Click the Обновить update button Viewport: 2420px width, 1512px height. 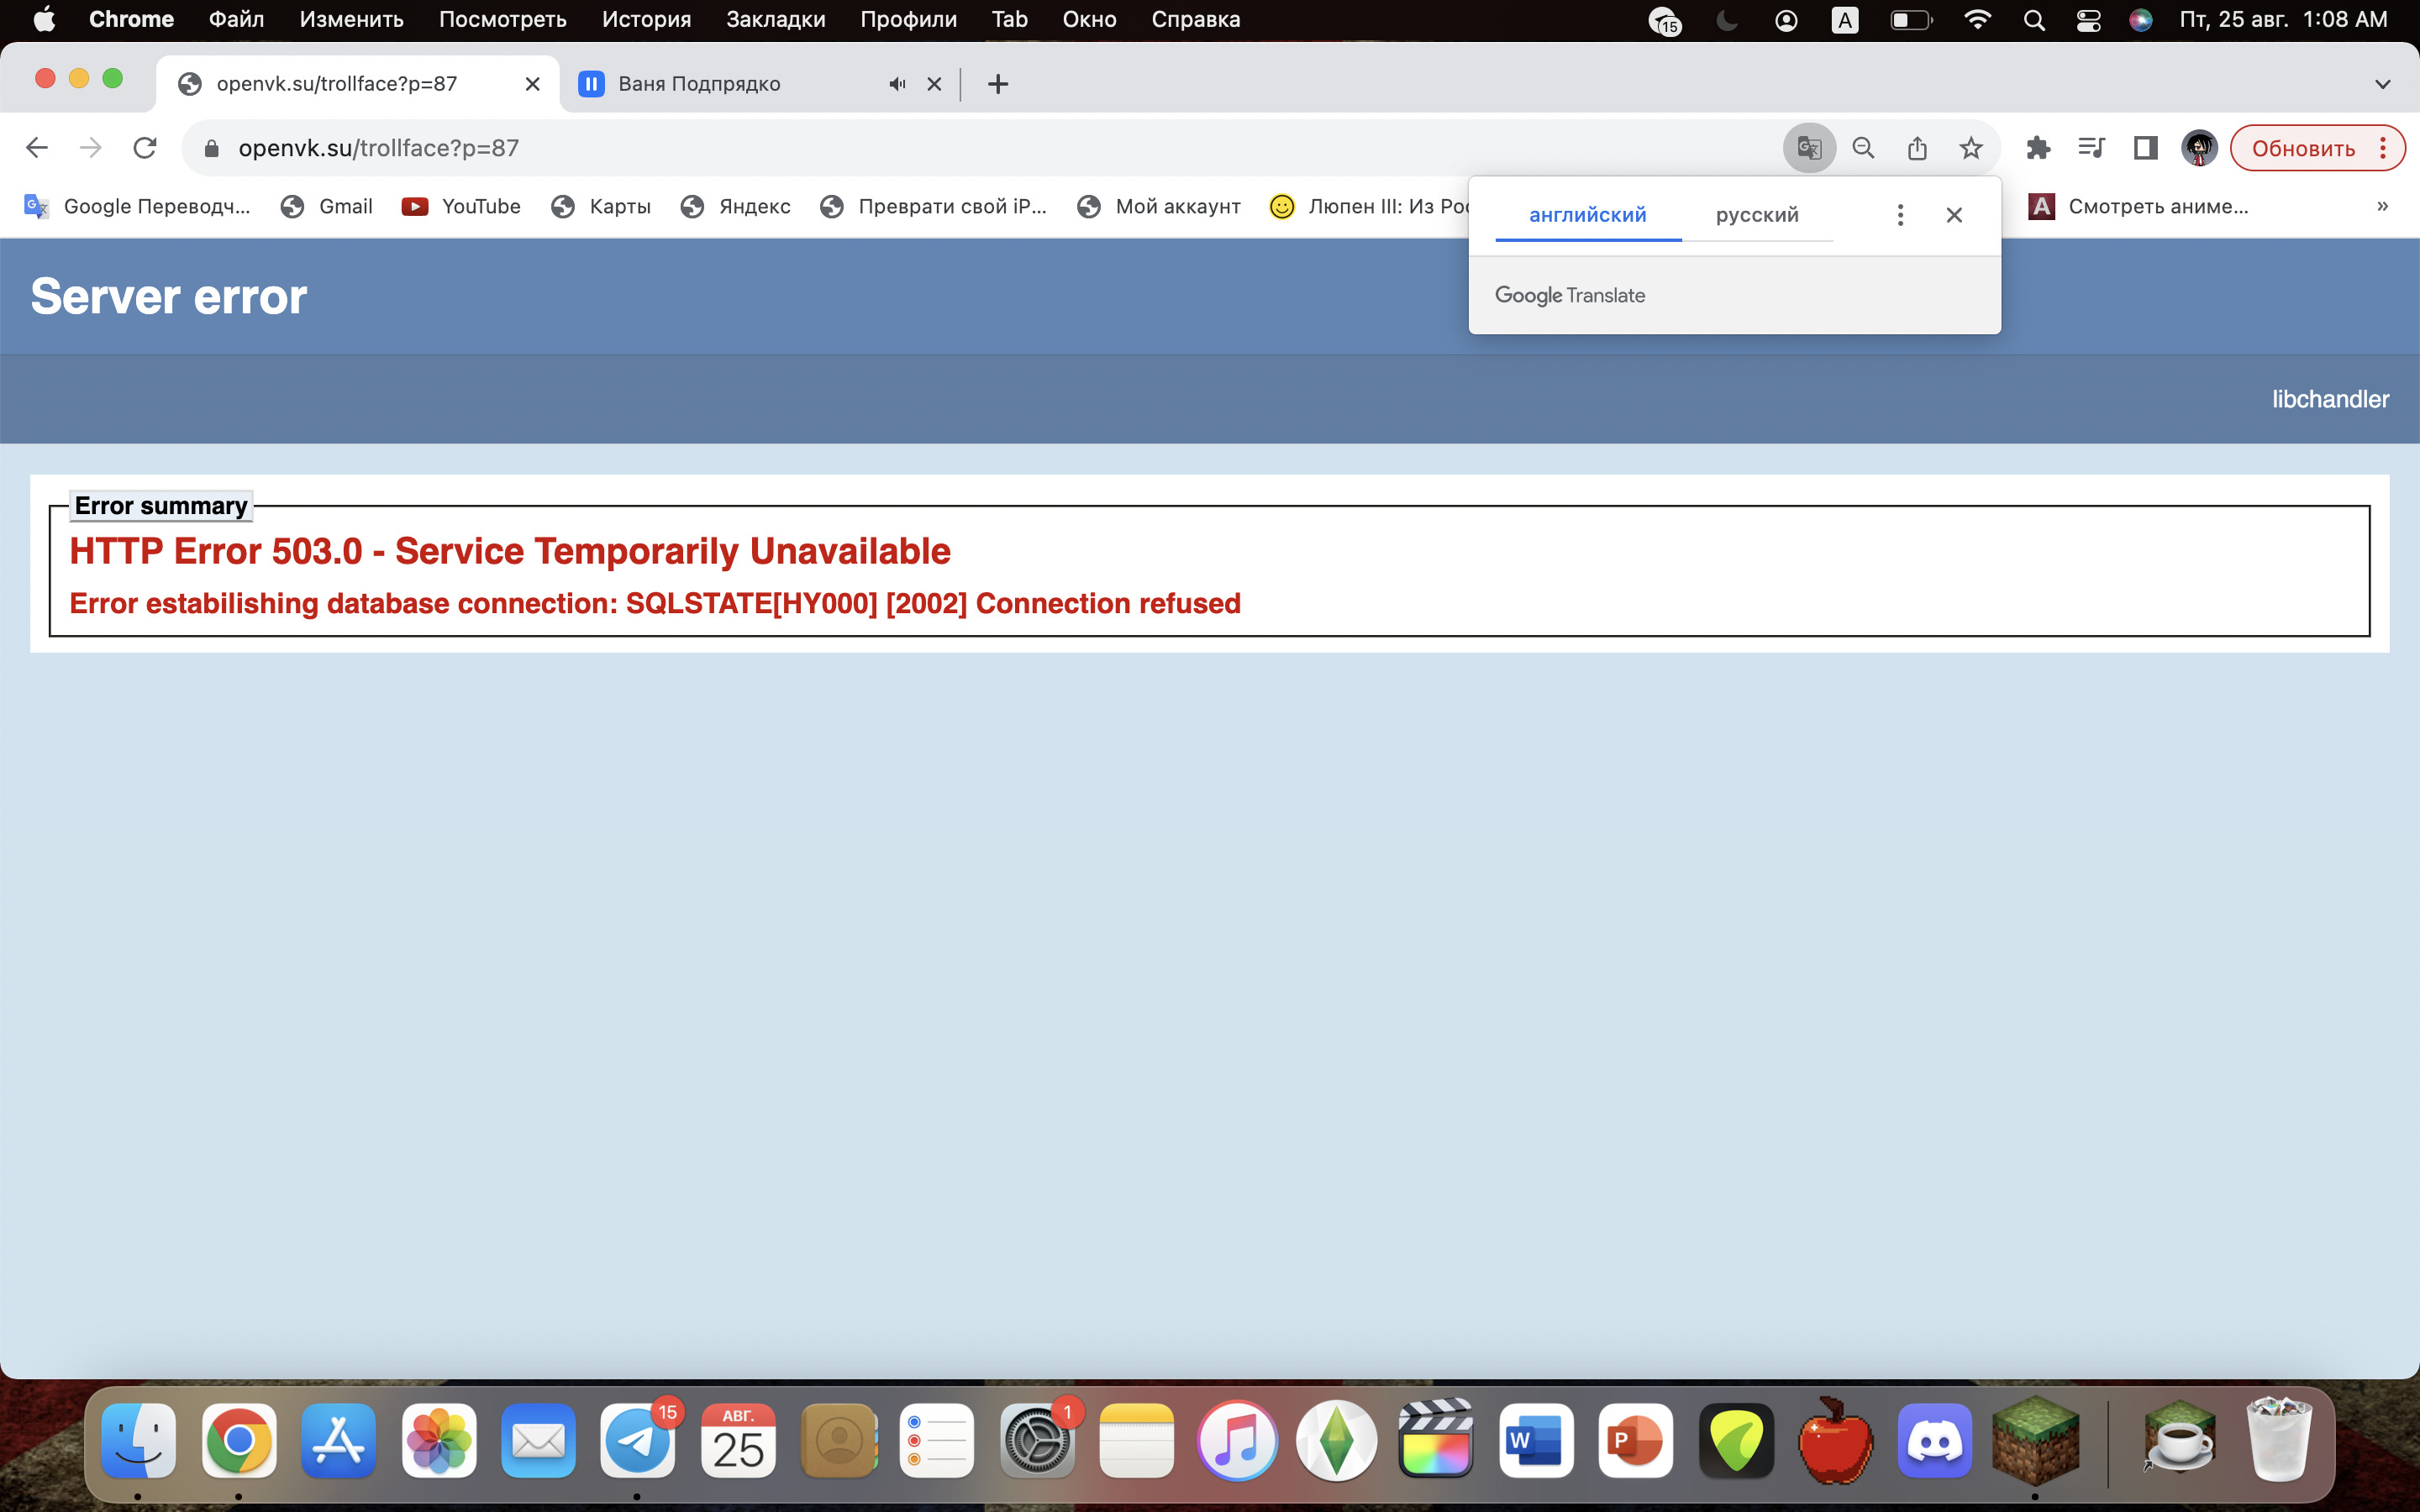click(2303, 148)
